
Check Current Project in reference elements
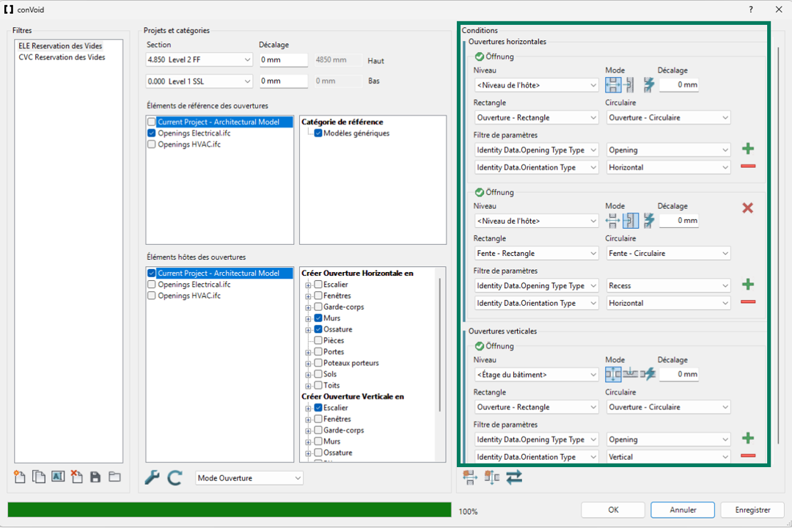click(x=152, y=122)
